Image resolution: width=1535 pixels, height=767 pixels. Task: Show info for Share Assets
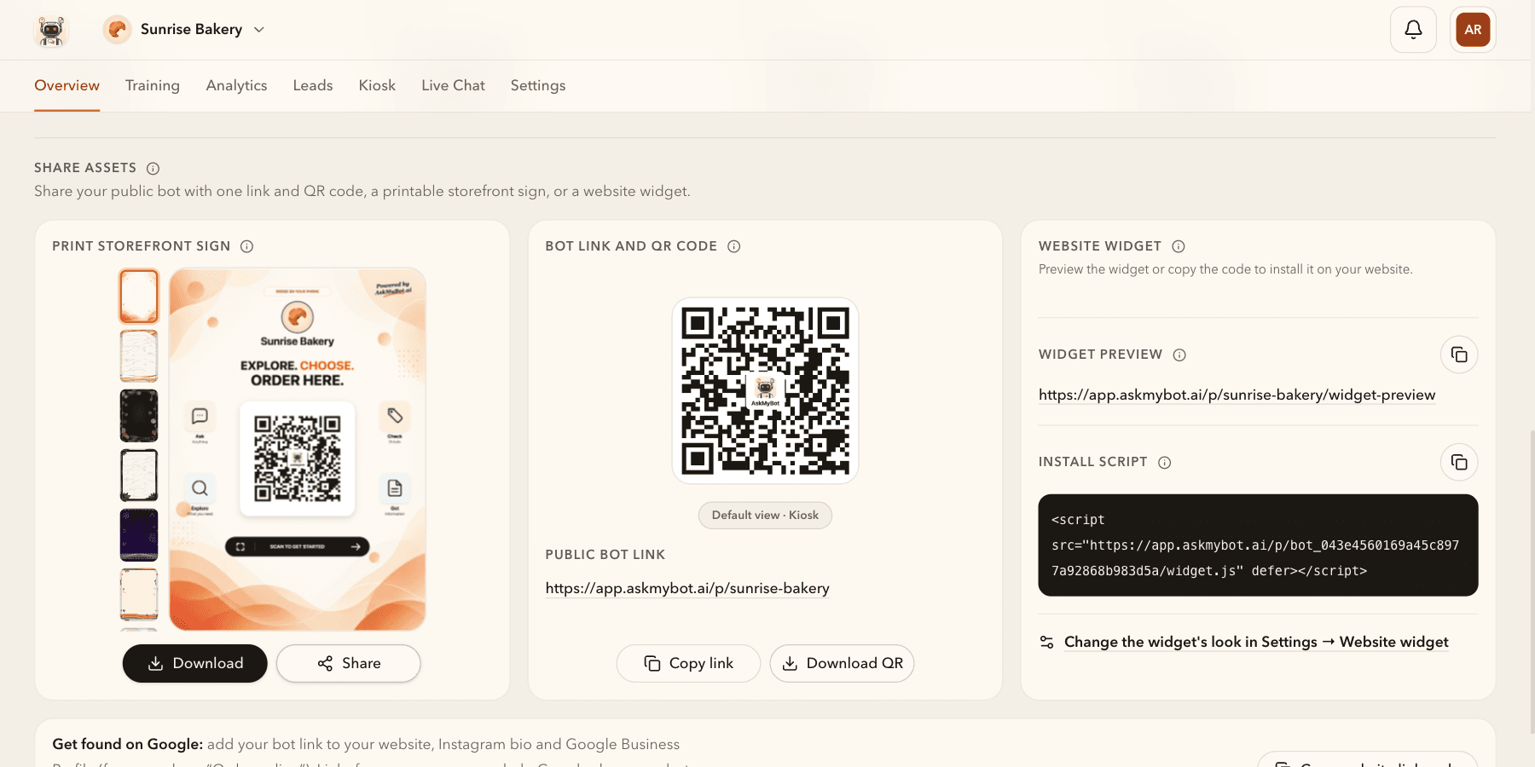pos(153,169)
